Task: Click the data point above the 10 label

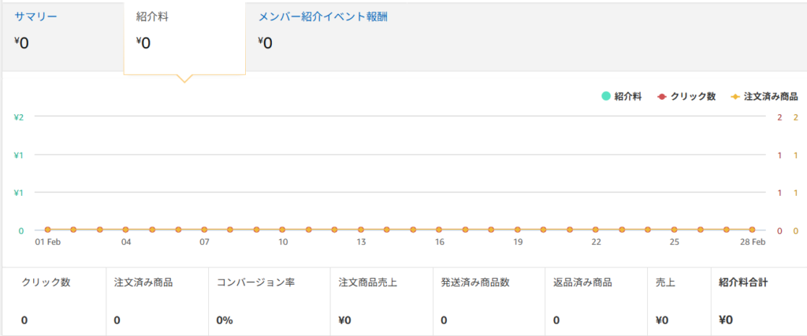Action: coord(282,230)
